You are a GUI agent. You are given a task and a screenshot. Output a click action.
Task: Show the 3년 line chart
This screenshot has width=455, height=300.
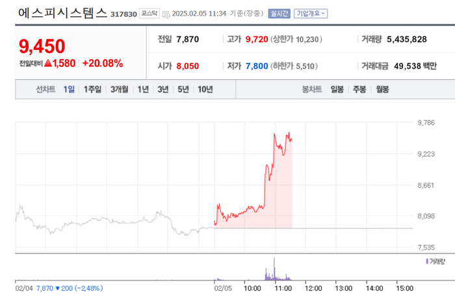coord(163,89)
